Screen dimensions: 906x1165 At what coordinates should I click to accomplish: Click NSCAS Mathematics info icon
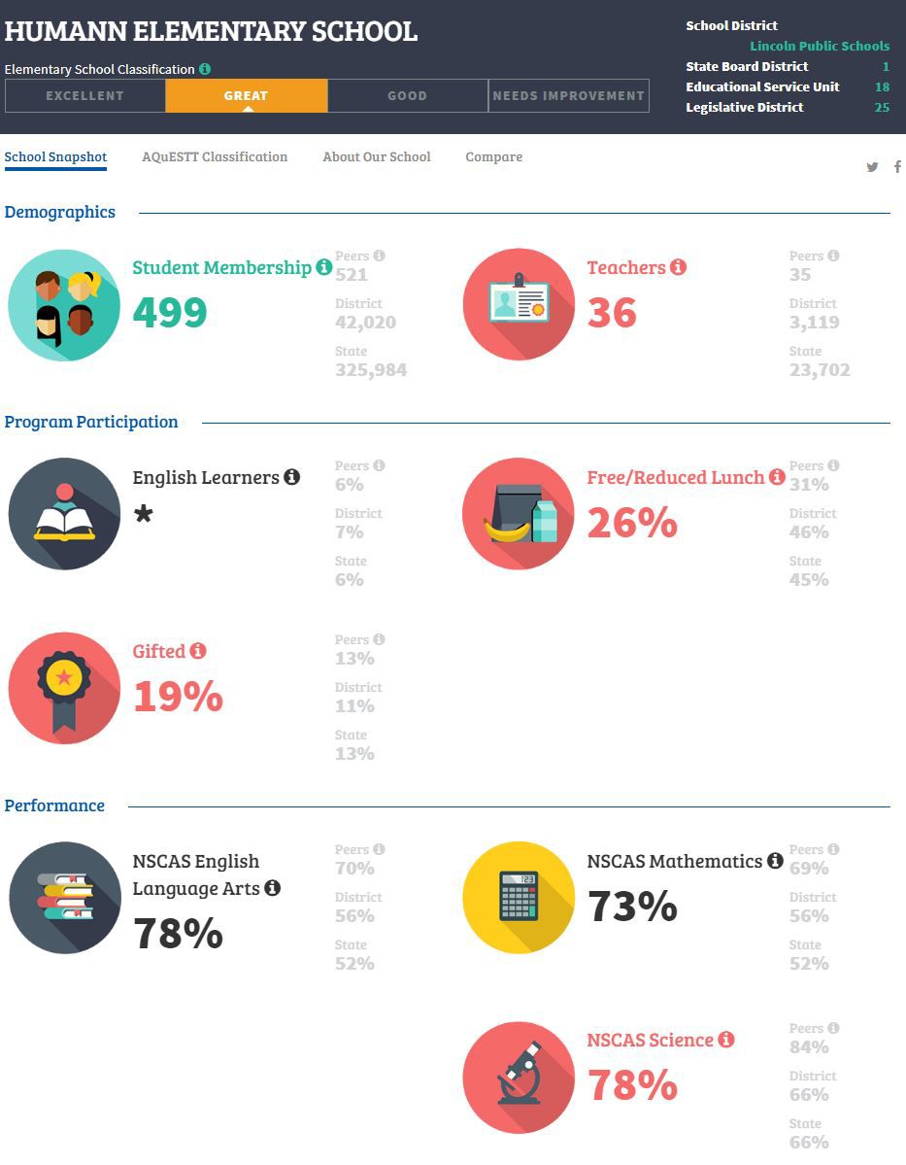[x=775, y=860]
